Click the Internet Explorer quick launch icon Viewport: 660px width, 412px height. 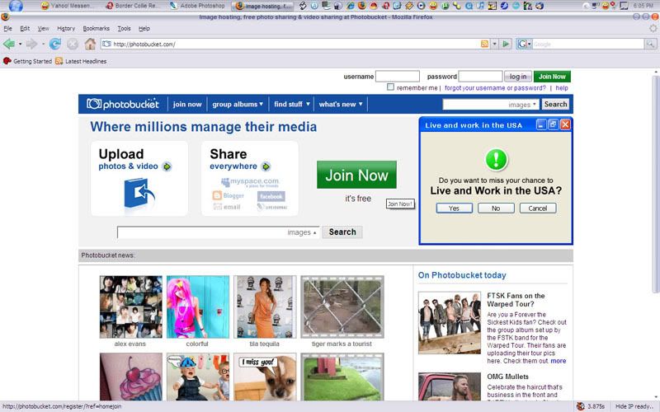(x=350, y=6)
